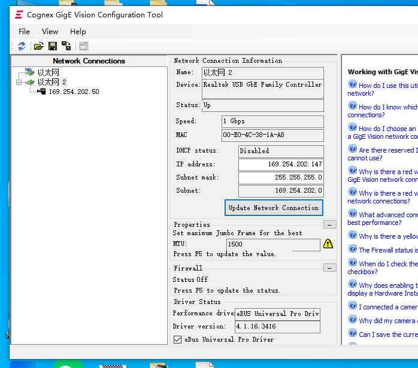Click green taskbar app icon
This screenshot has width=418, height=368.
(68, 364)
